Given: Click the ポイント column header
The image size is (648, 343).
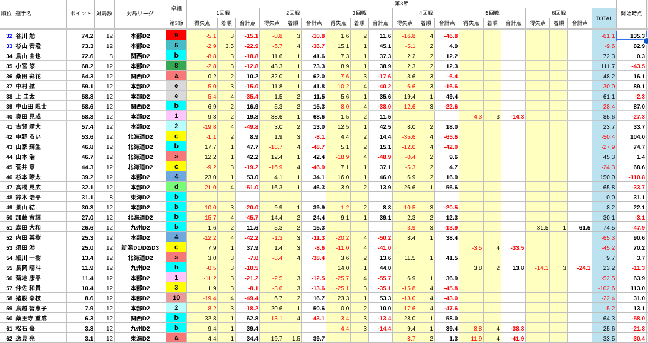Looking at the screenshot, I should 81,13.
